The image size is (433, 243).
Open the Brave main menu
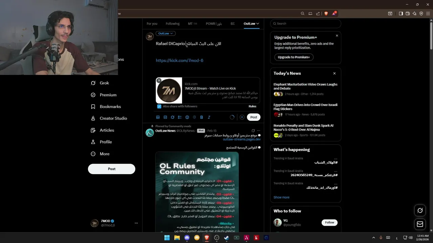point(428,13)
